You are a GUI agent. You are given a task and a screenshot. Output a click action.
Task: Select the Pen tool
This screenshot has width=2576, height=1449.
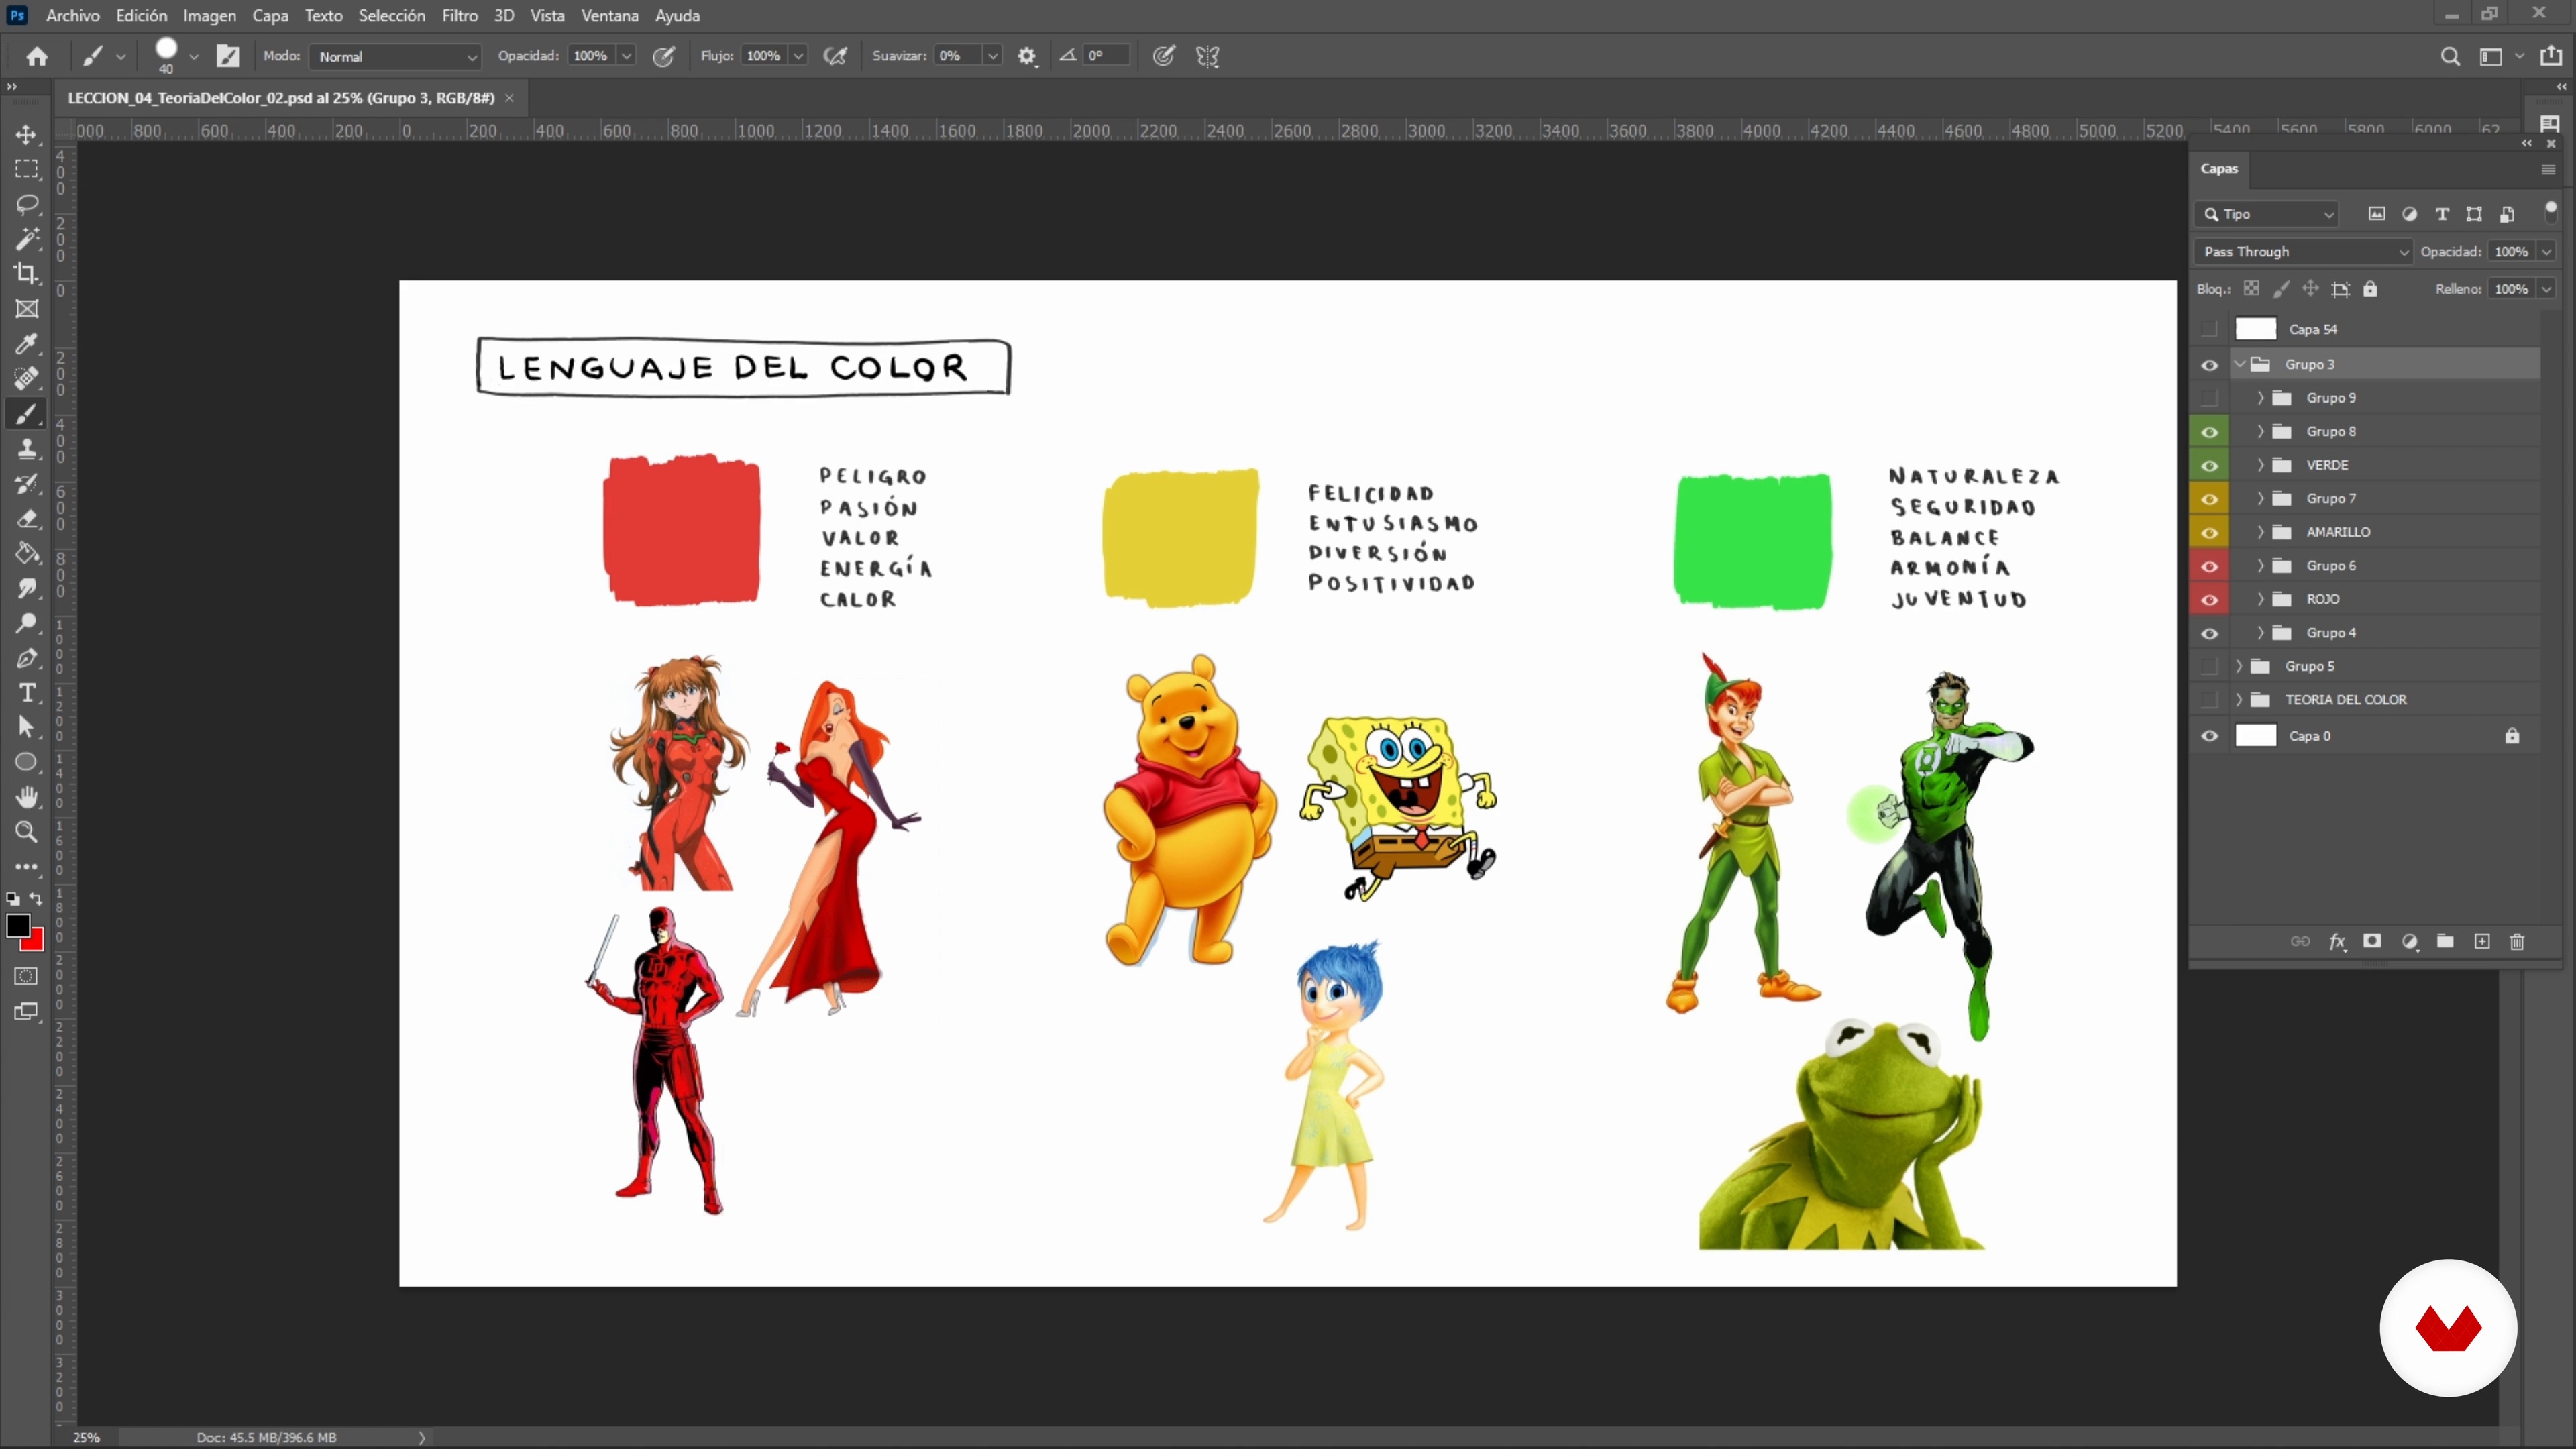[27, 658]
